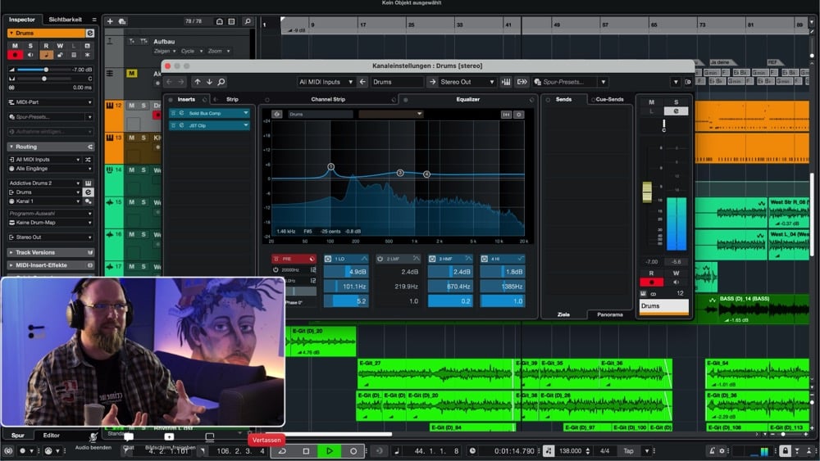Click transport Record button
The height and width of the screenshot is (461, 820).
(x=353, y=451)
